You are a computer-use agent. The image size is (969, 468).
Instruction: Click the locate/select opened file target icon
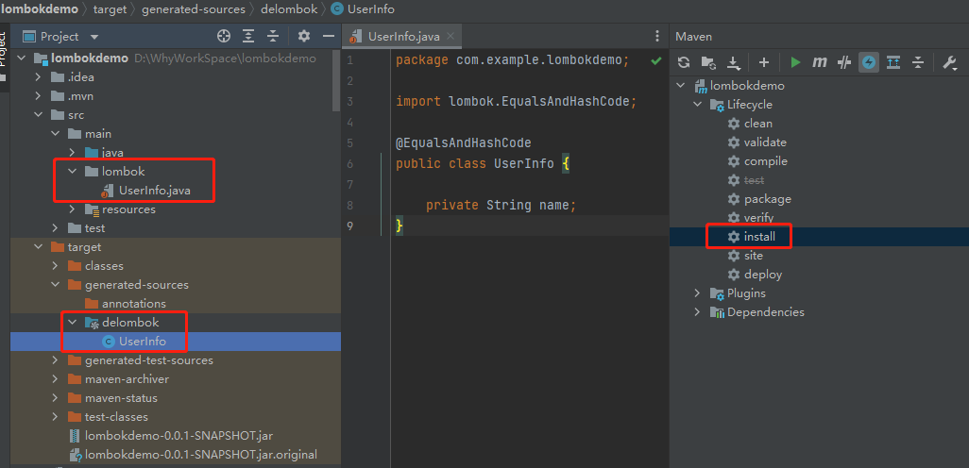(x=224, y=37)
